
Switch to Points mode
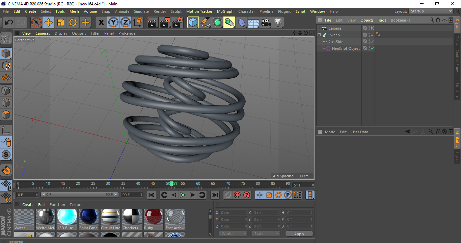(6, 90)
